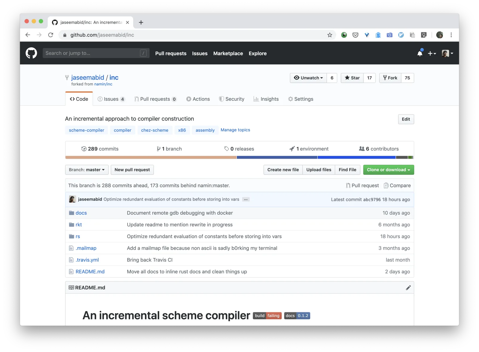
Task: Click the tan segment of the language bar
Action: point(151,157)
